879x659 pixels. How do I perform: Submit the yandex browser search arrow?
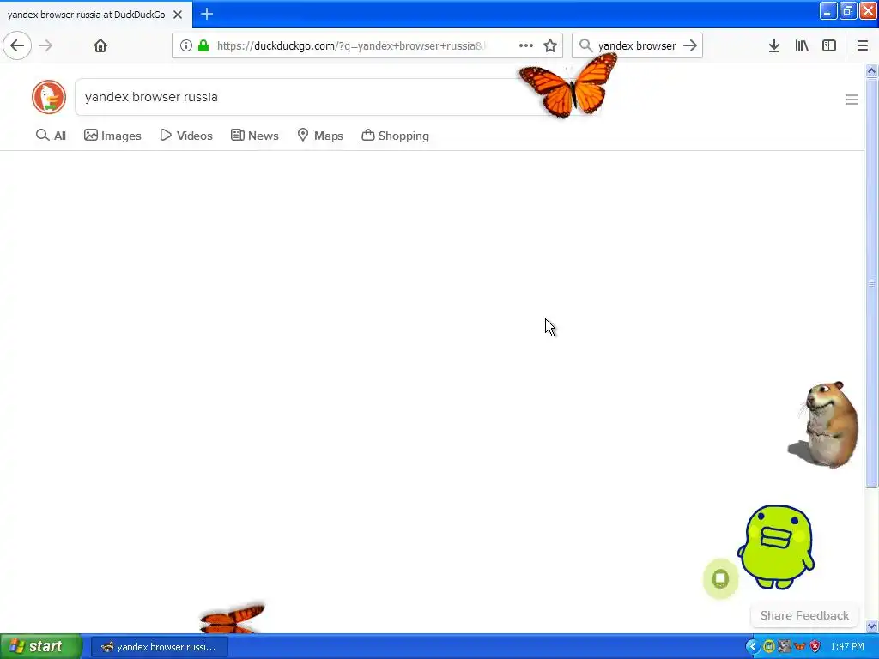[x=690, y=45]
